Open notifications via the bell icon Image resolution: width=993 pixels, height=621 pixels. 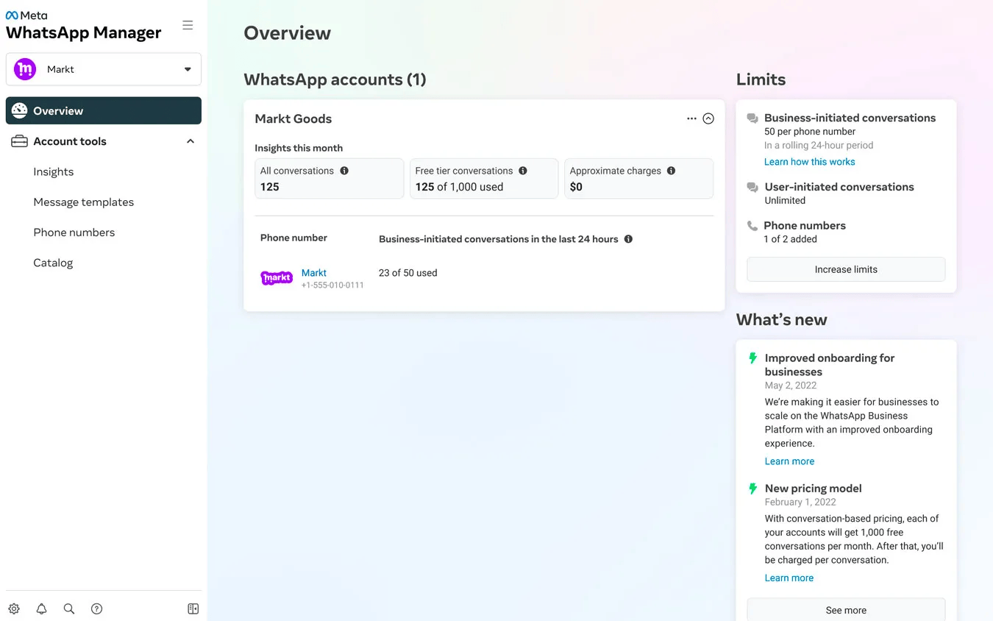[x=41, y=608]
